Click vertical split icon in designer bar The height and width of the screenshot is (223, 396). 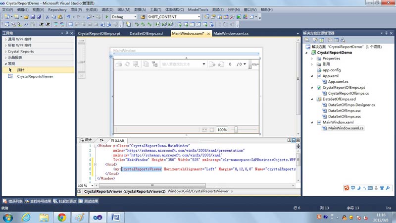point(290,140)
